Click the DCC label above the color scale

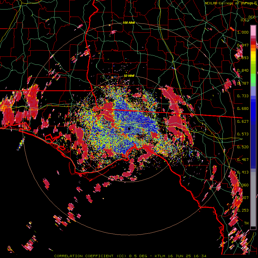point(252,17)
